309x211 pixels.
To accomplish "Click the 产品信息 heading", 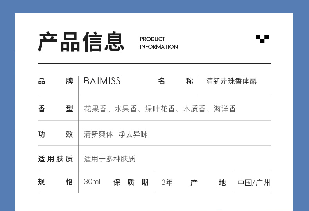I will [81, 42].
